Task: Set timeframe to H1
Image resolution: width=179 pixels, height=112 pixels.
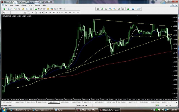Action: click(62, 13)
